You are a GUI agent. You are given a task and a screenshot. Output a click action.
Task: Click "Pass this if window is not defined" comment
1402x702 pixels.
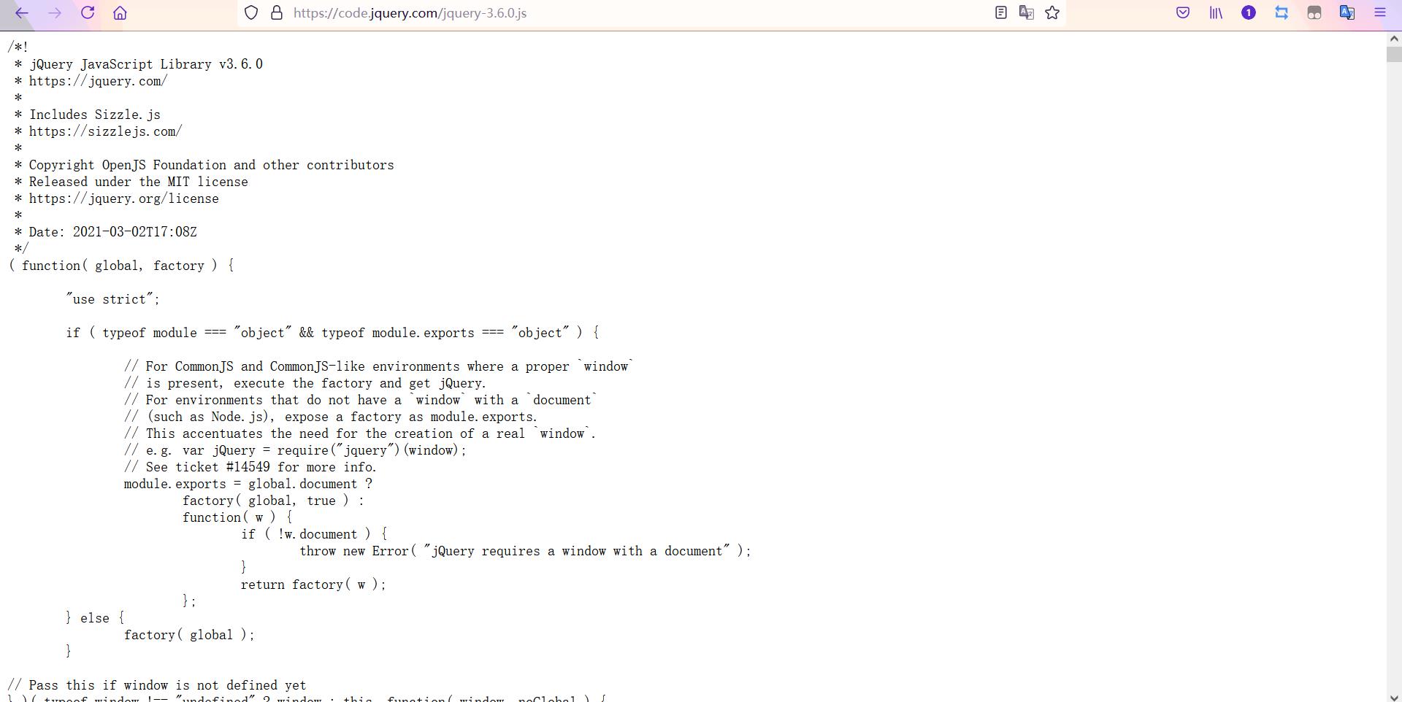pyautogui.click(x=157, y=685)
